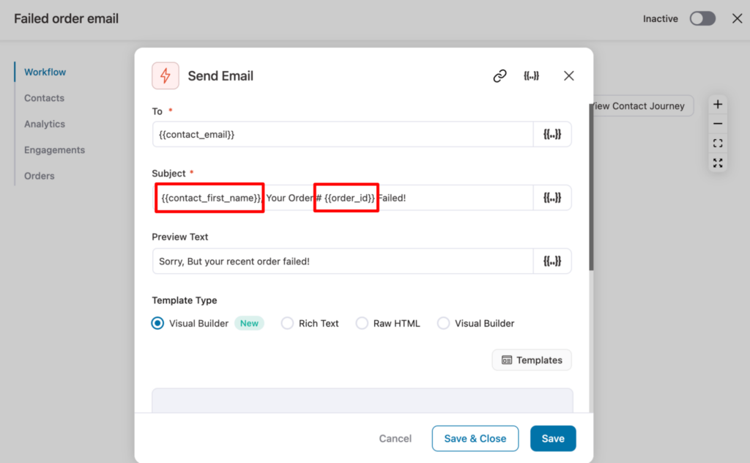Zoom out on the workflow canvas
The image size is (750, 463).
718,124
